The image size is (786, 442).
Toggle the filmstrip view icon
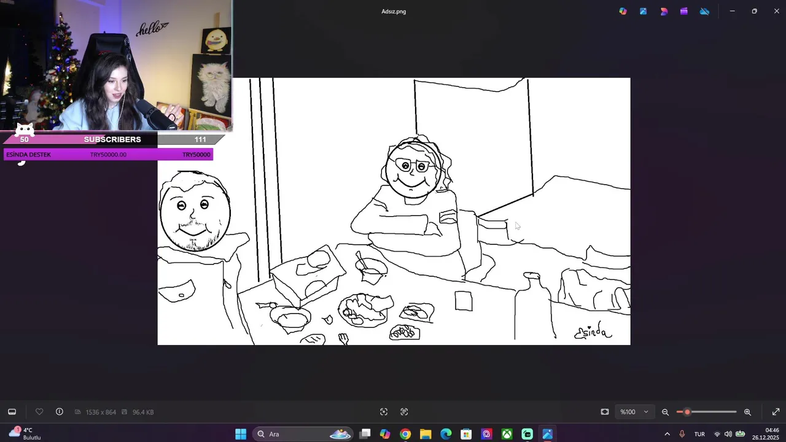point(12,412)
